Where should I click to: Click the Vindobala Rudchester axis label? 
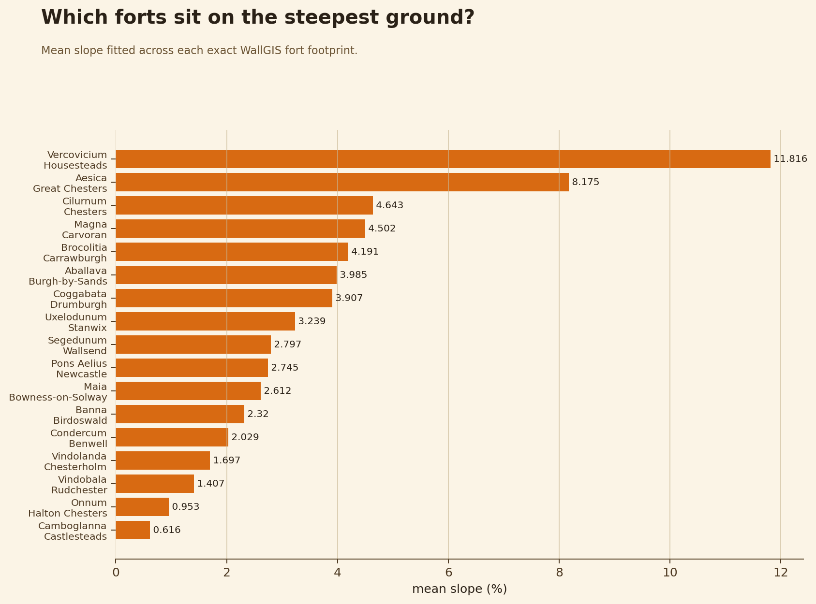pyautogui.click(x=79, y=485)
